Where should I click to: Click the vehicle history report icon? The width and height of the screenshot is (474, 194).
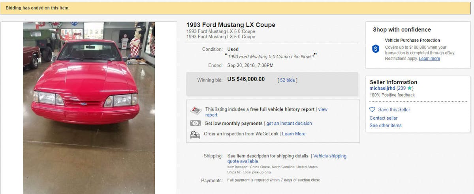(196, 110)
